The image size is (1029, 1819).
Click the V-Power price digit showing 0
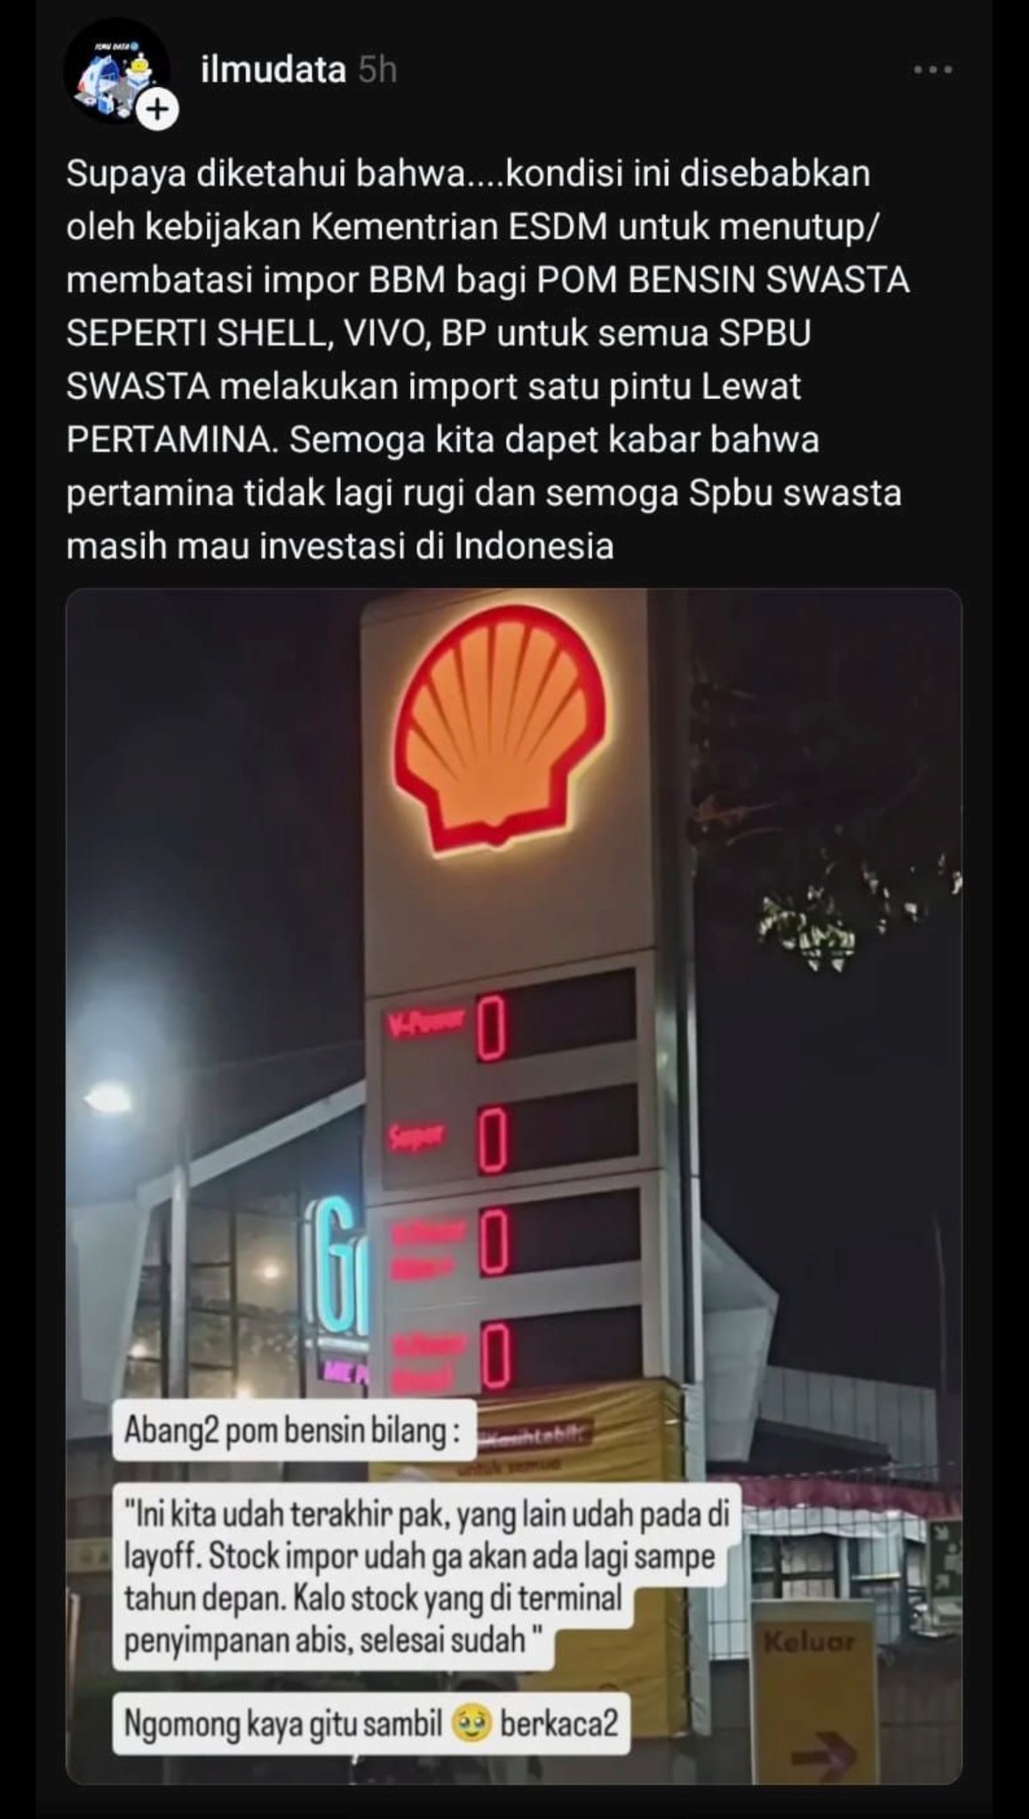[x=491, y=1029]
